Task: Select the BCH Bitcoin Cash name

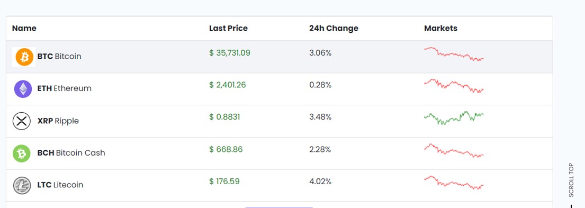Action: tap(71, 153)
